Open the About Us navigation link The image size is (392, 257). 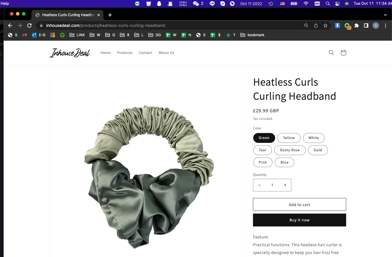tap(166, 53)
